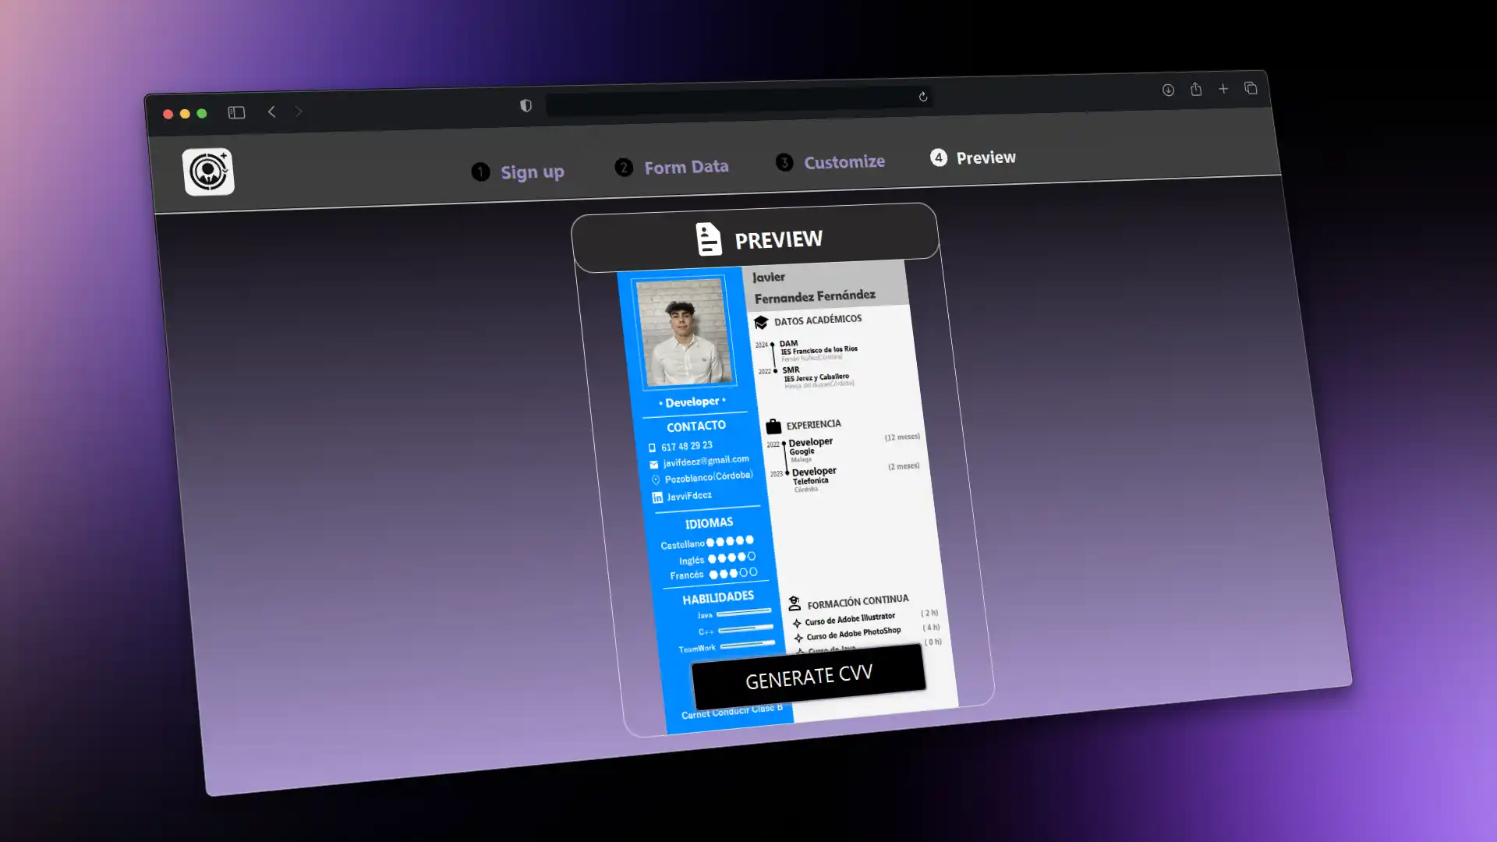Click the javifdeez@gmail.com email link
This screenshot has height=842, width=1497.
tap(706, 461)
